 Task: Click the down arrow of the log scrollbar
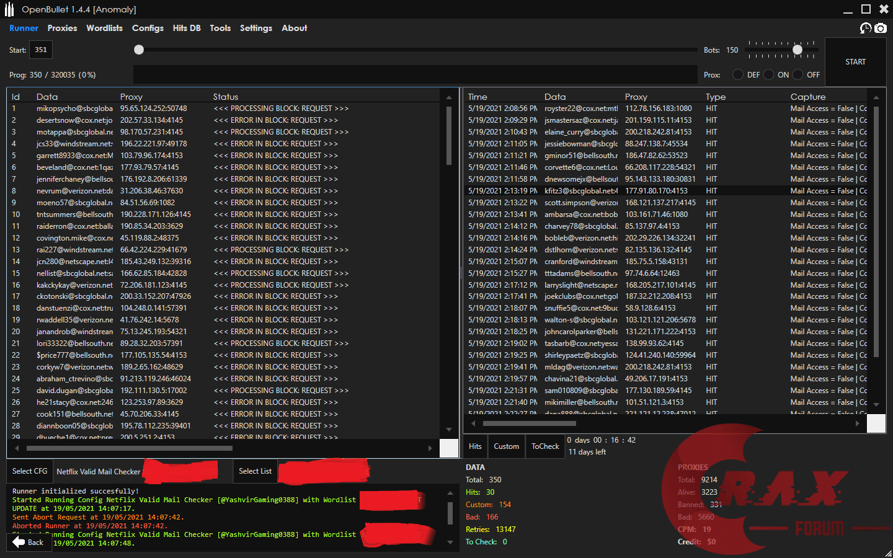coord(450,542)
